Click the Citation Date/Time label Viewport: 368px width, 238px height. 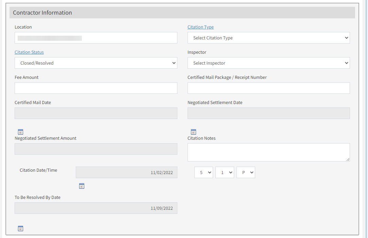[x=38, y=170]
